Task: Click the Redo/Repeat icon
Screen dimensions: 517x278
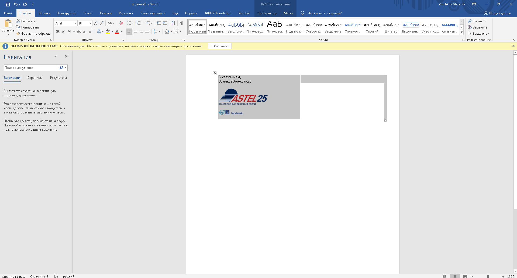Action: pyautogui.click(x=25, y=4)
